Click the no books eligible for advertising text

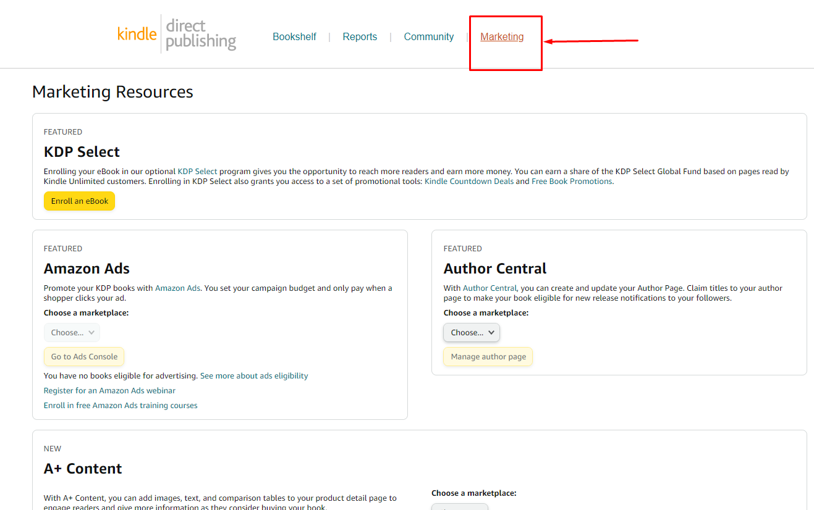(121, 376)
